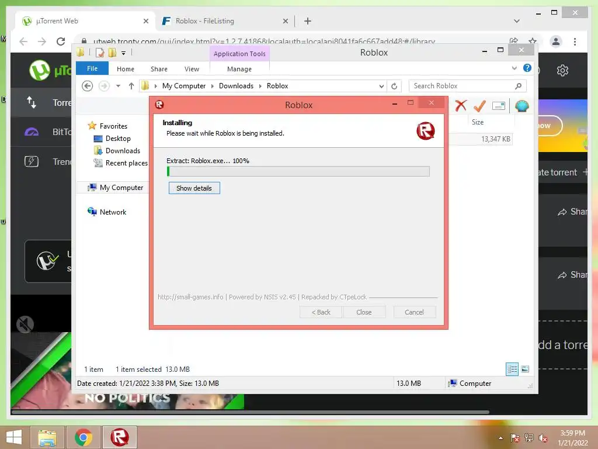
Task: Bookmark this page with star icon
Action: [x=533, y=41]
